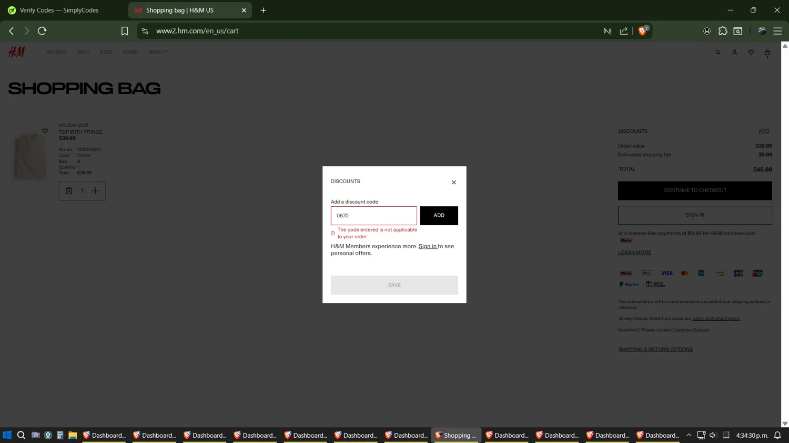Click the disabled SAVE button in dialog
789x443 pixels.
click(394, 285)
